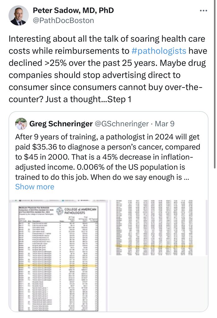
Task: Open the three-dot more options menu
Action: (203, 10)
